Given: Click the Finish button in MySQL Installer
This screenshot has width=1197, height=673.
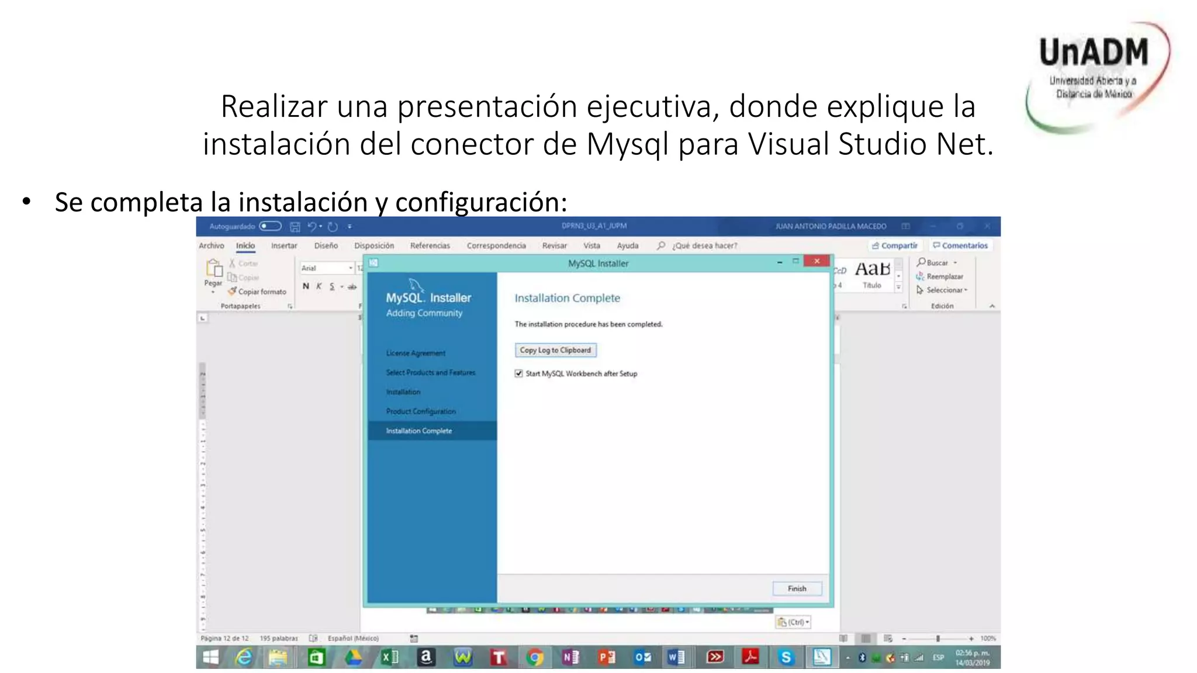Looking at the screenshot, I should click(797, 588).
